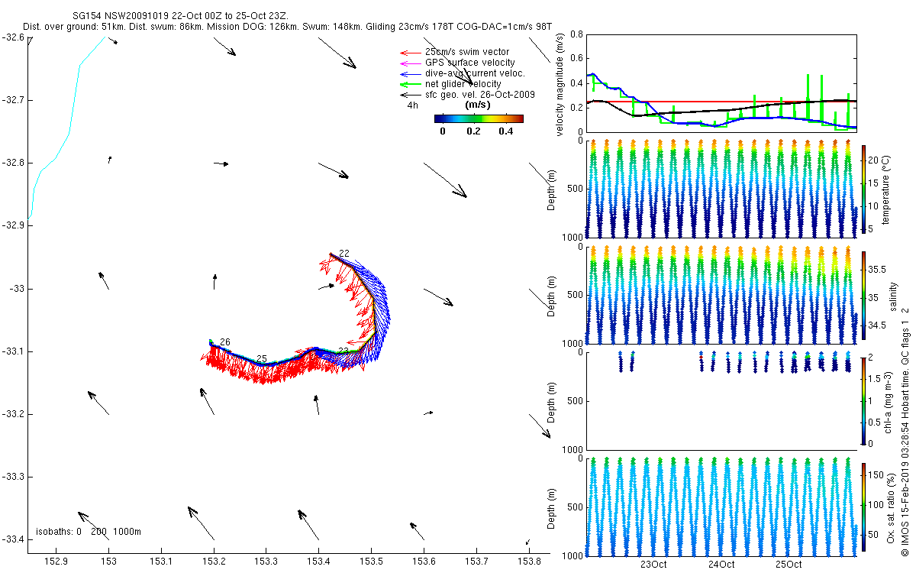Click the track day marker '25'
Screen dimensions: 916x573
coord(262,358)
